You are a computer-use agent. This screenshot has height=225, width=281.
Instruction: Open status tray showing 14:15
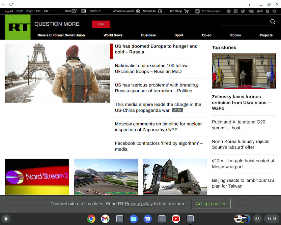click(x=272, y=219)
